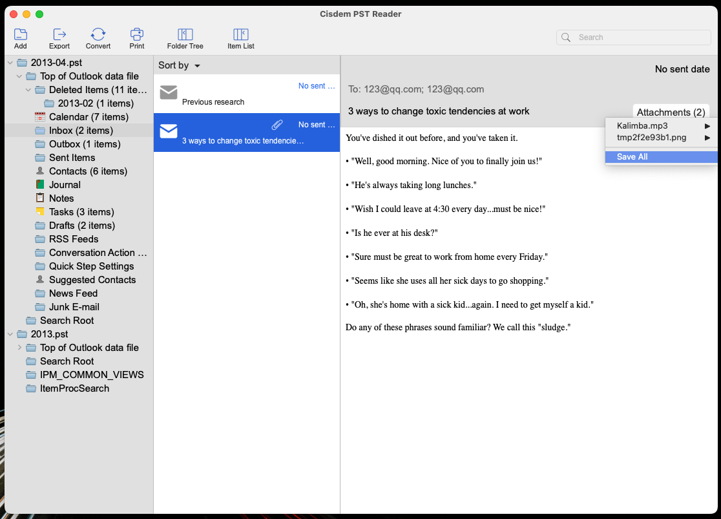Click the Junk E-mail folder icon
The height and width of the screenshot is (519, 721).
[x=40, y=307]
